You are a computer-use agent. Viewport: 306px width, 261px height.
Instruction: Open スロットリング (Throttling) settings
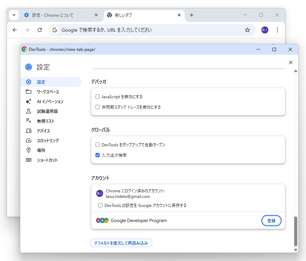(x=48, y=140)
